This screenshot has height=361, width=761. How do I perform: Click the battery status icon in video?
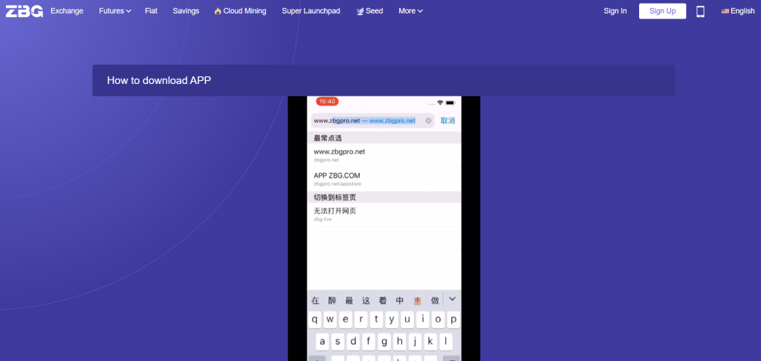(x=450, y=103)
